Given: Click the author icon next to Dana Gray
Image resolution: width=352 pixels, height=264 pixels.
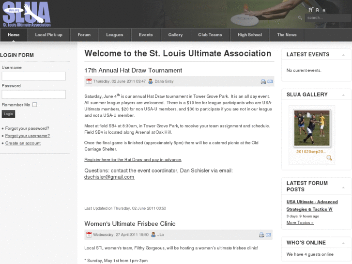Looking at the screenshot, I should coord(151,81).
